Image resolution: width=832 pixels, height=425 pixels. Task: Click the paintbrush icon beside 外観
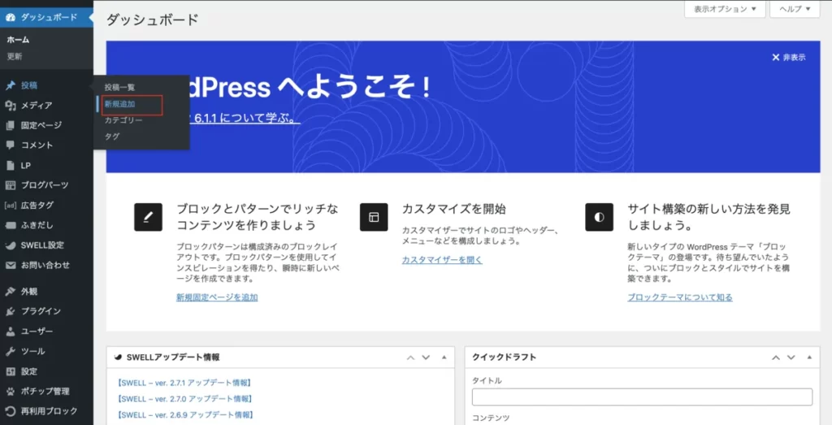[10, 291]
